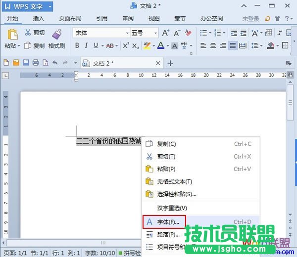
Task: Open WPS 文字 application menu arrow
Action: coord(50,6)
